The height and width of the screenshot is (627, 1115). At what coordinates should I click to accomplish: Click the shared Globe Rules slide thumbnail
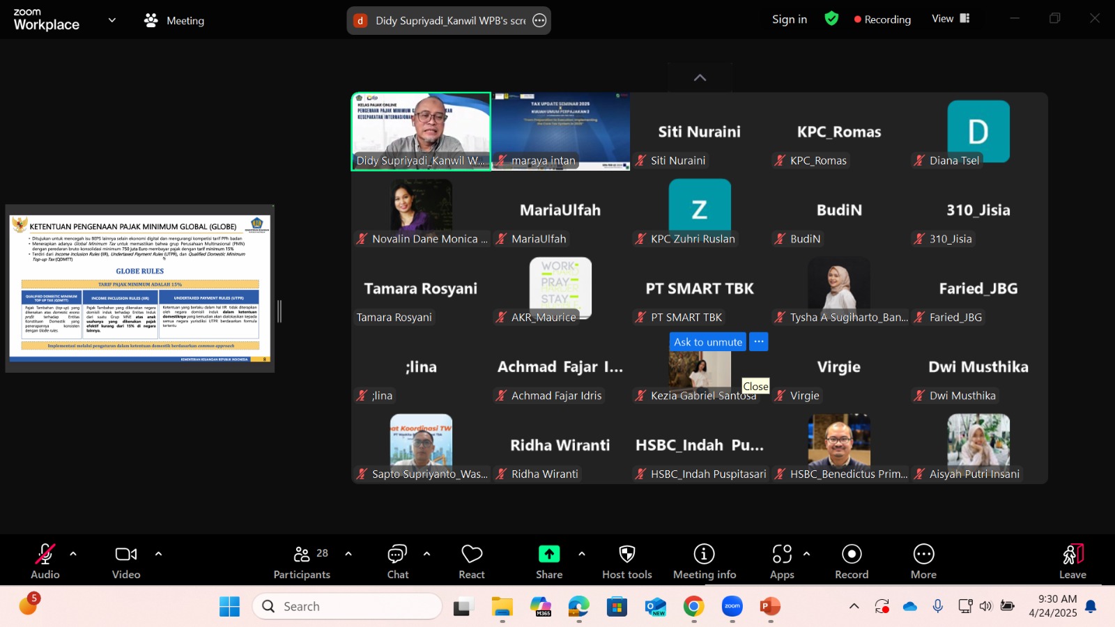coord(140,288)
